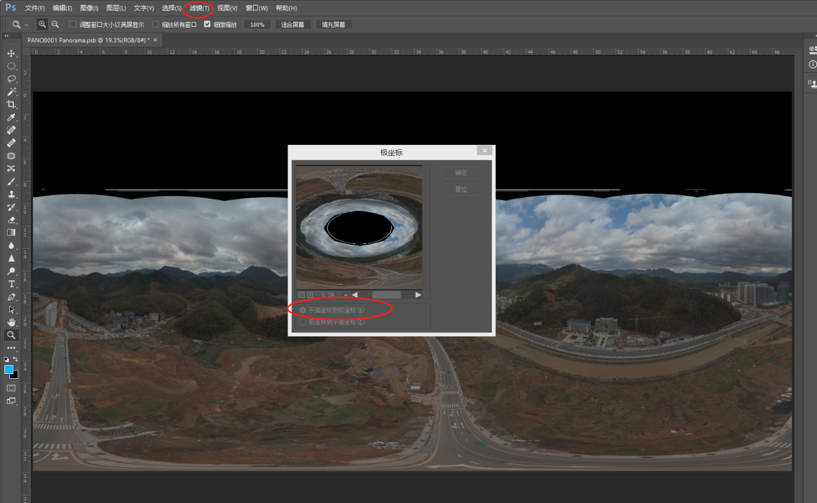
Task: Open the 窗口 menu
Action: click(257, 8)
